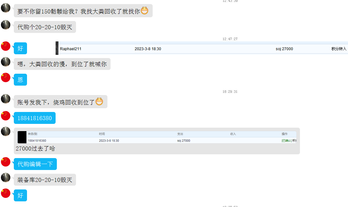Screen dimensions: 348x207
Task: Click the 12:47:27 timestamp
Action: pyautogui.click(x=230, y=39)
